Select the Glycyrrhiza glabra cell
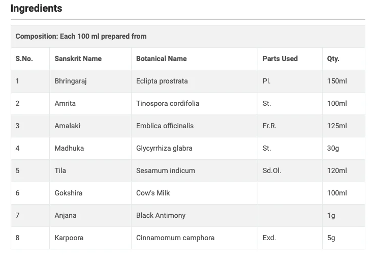Image resolution: width=376 pixels, height=257 pixels. 164,148
